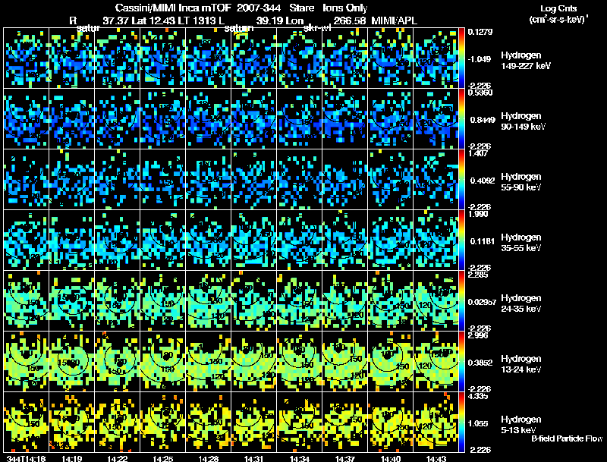This screenshot has height=462, width=607.
Task: Click the "55-90 keV" energy label
Action: 521,187
